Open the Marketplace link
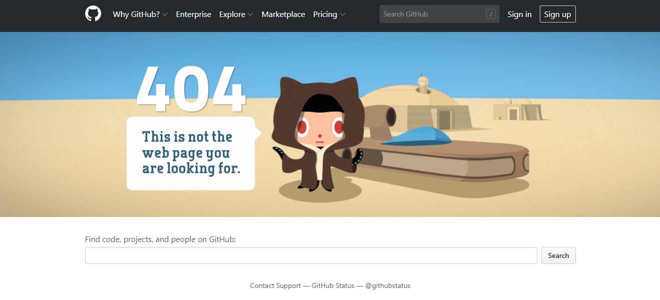This screenshot has width=660, height=300. click(283, 14)
